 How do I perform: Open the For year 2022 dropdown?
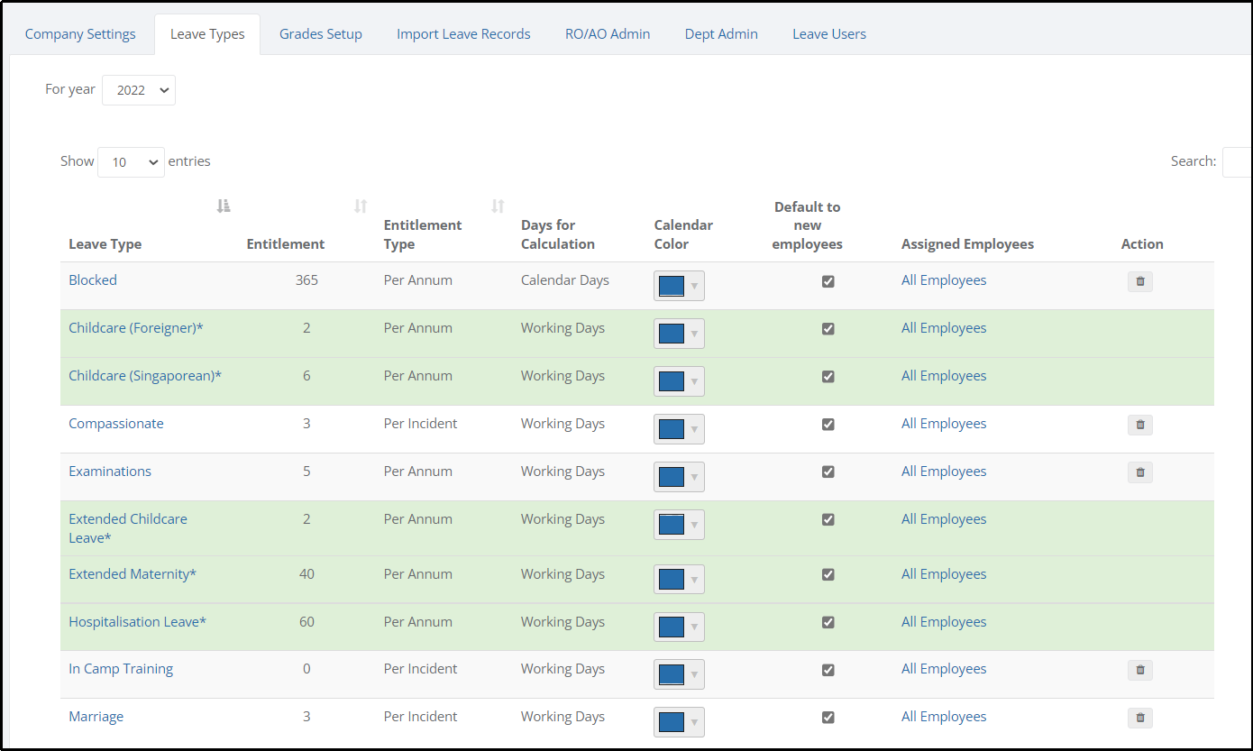click(139, 90)
